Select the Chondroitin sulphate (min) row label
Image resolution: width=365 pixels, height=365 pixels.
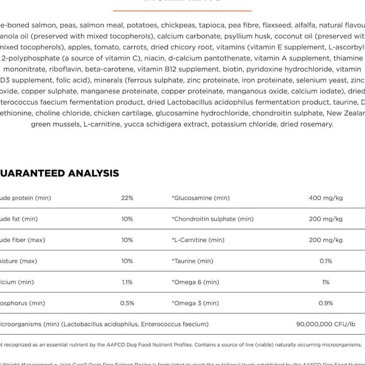pyautogui.click(x=212, y=219)
